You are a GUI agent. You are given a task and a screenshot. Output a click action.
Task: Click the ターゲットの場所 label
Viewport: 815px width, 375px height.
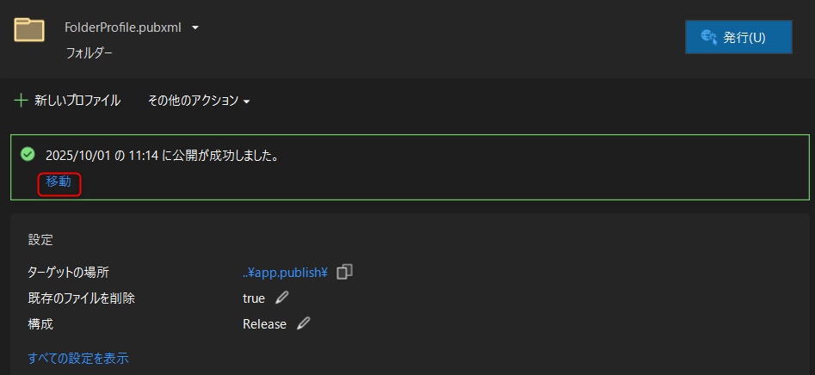(x=69, y=273)
